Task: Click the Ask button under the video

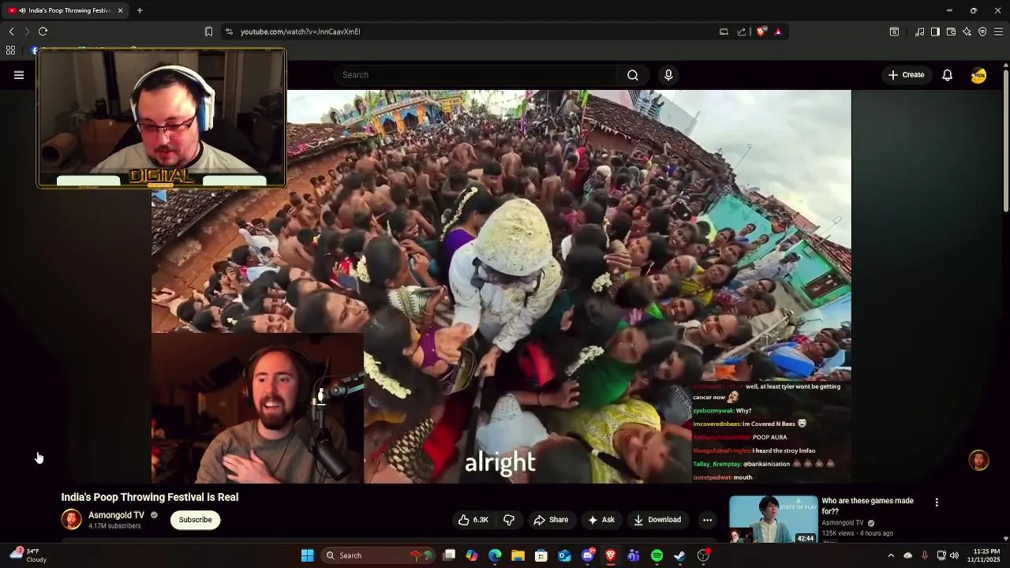Action: point(600,520)
